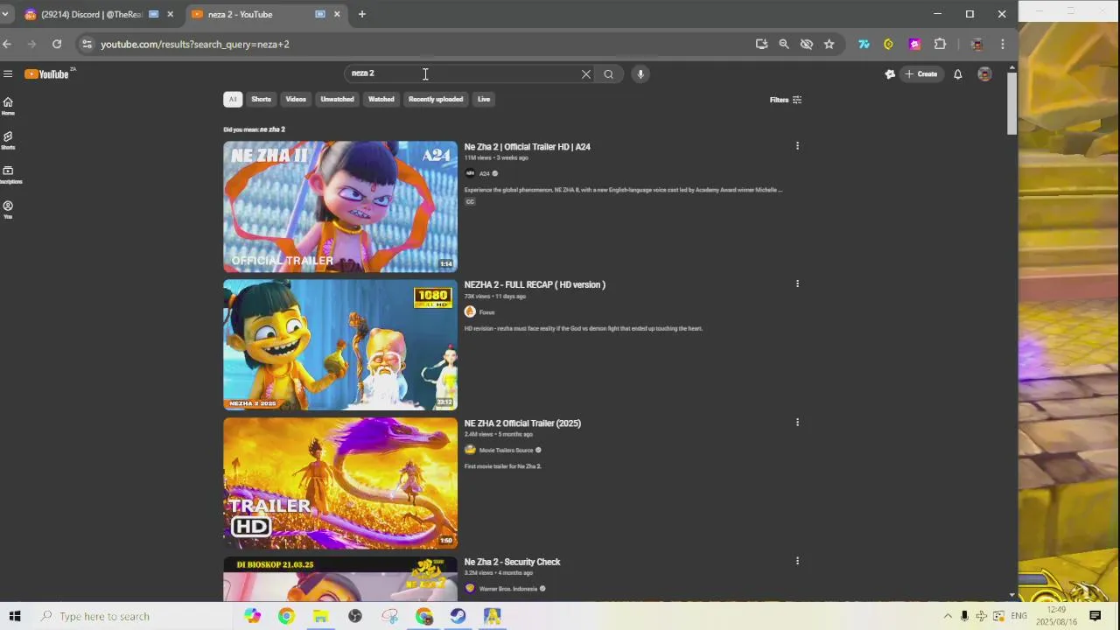Click the NEZHA 2 2025 recap thumbnail
The image size is (1120, 630).
click(x=340, y=345)
